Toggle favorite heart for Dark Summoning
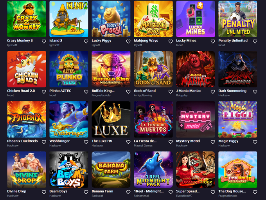 point(255,92)
